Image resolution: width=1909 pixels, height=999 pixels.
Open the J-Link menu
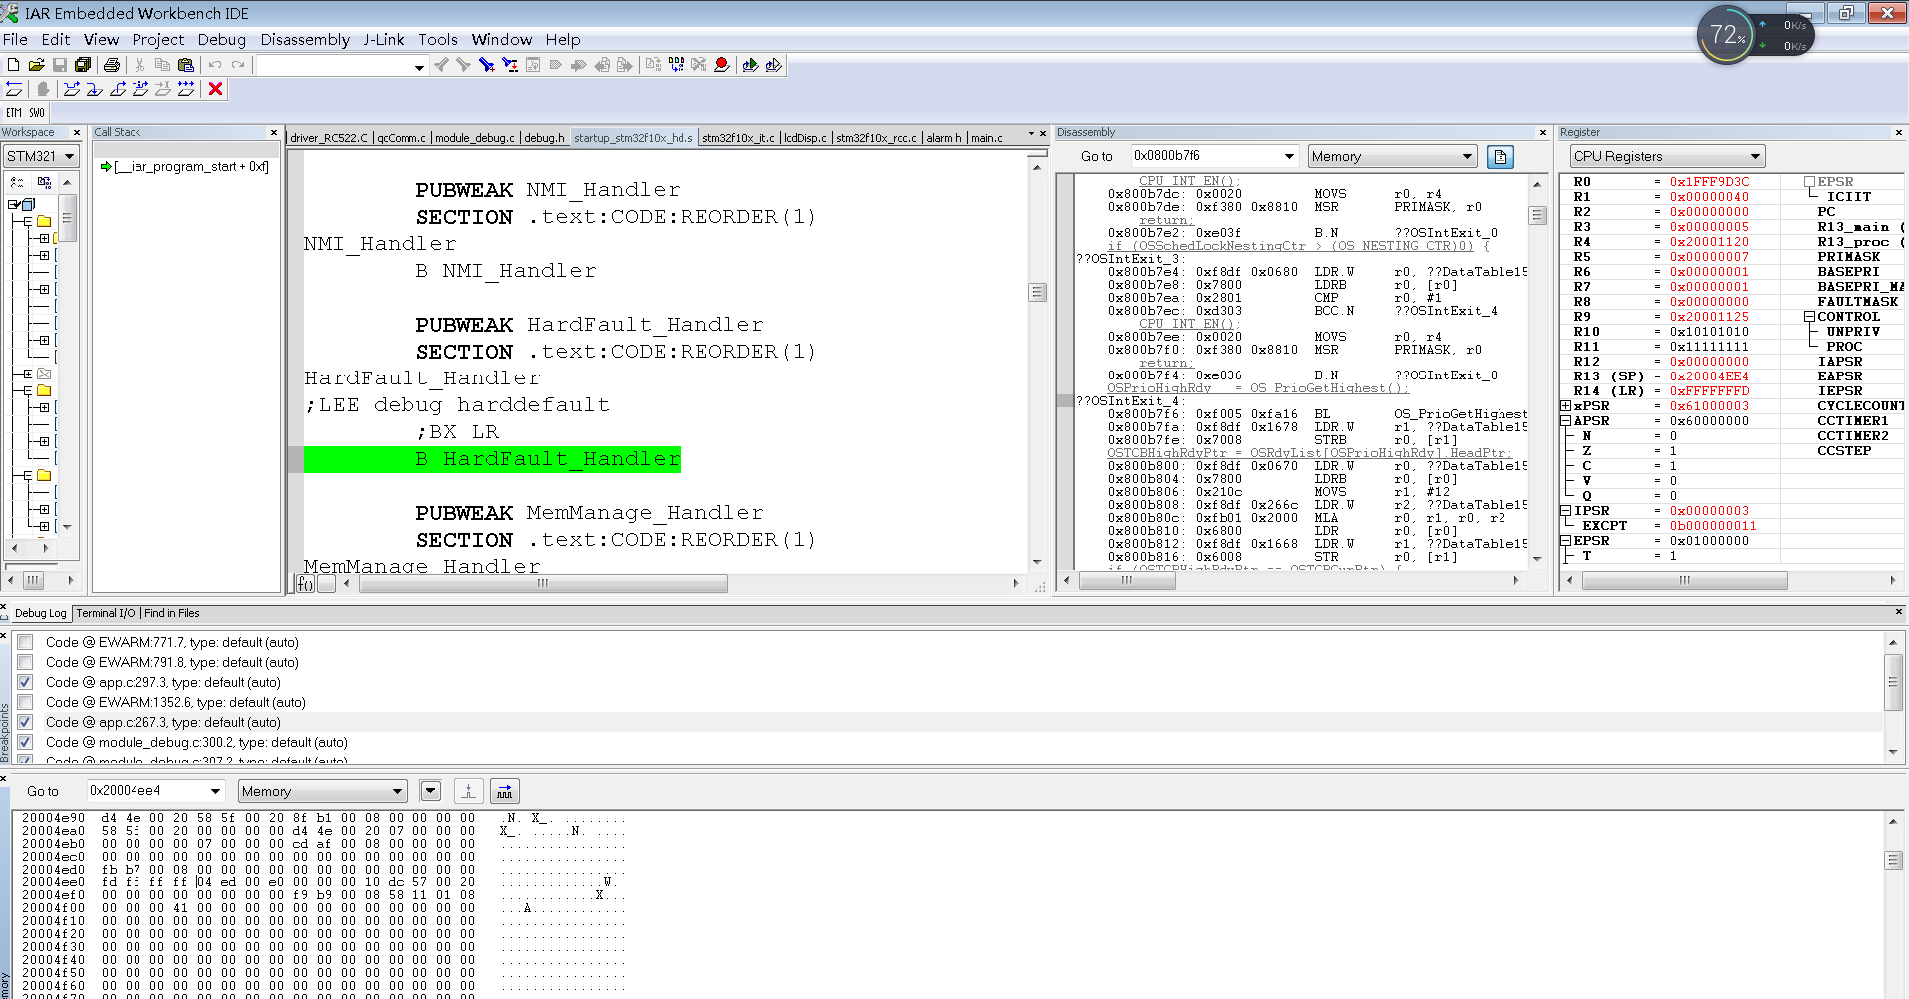384,40
